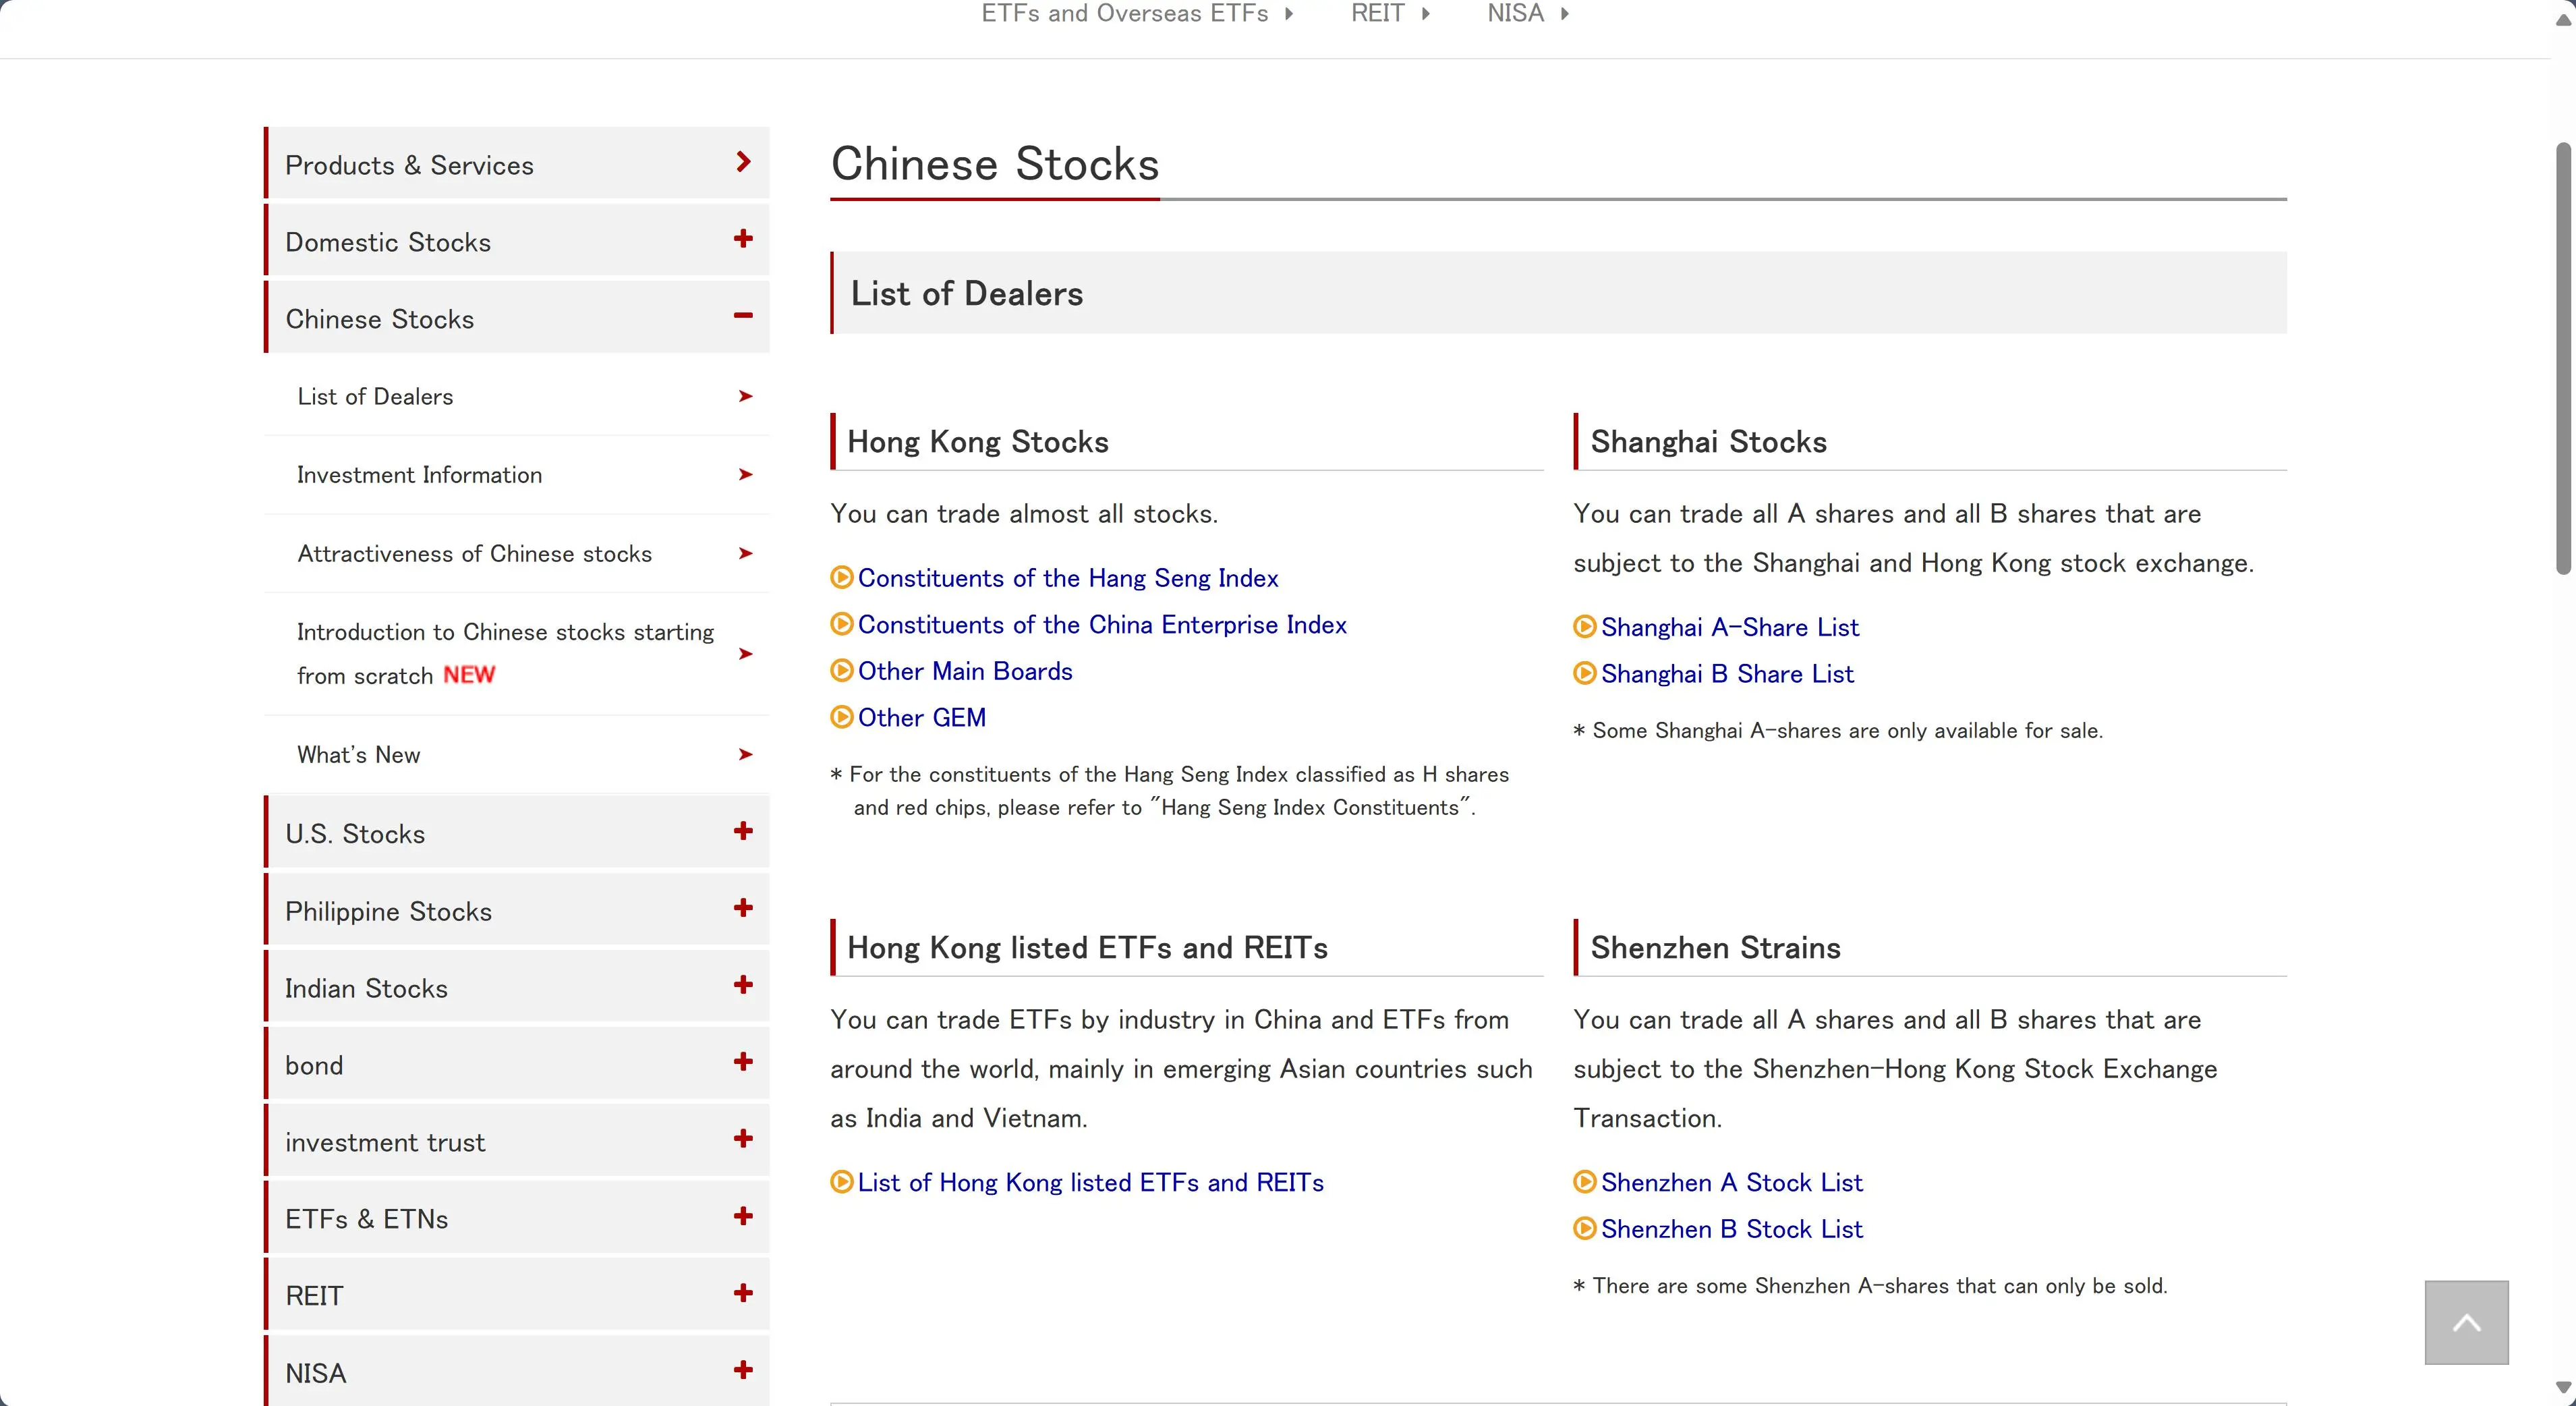Click the page vertical scrollbar thumb
Screen dimensions: 2576x1406
point(2563,358)
